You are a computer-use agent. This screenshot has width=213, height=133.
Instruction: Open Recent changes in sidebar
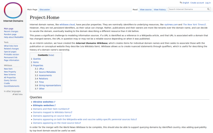pos(11,31)
